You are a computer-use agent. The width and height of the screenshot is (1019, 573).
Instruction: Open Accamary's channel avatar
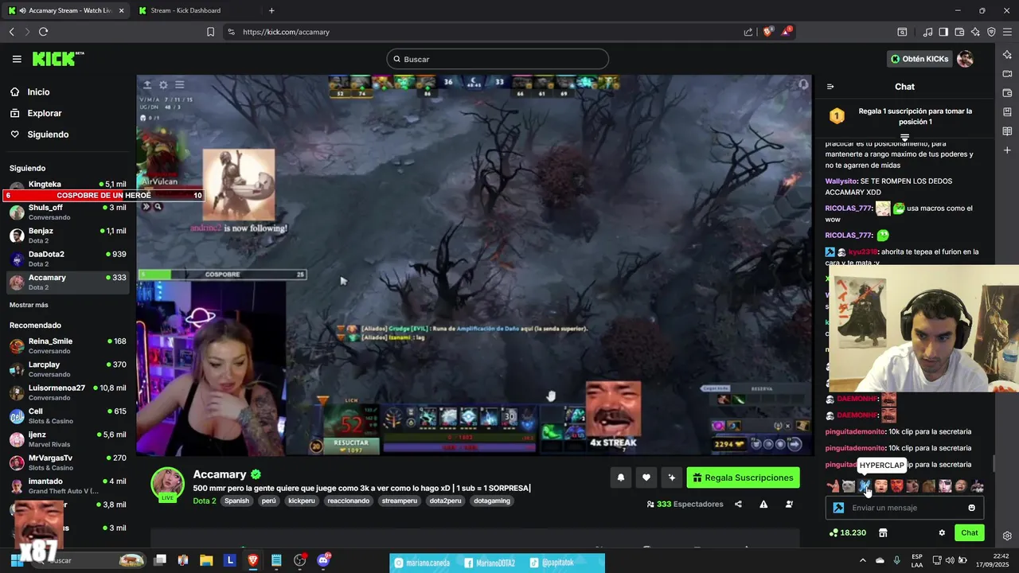pyautogui.click(x=168, y=484)
